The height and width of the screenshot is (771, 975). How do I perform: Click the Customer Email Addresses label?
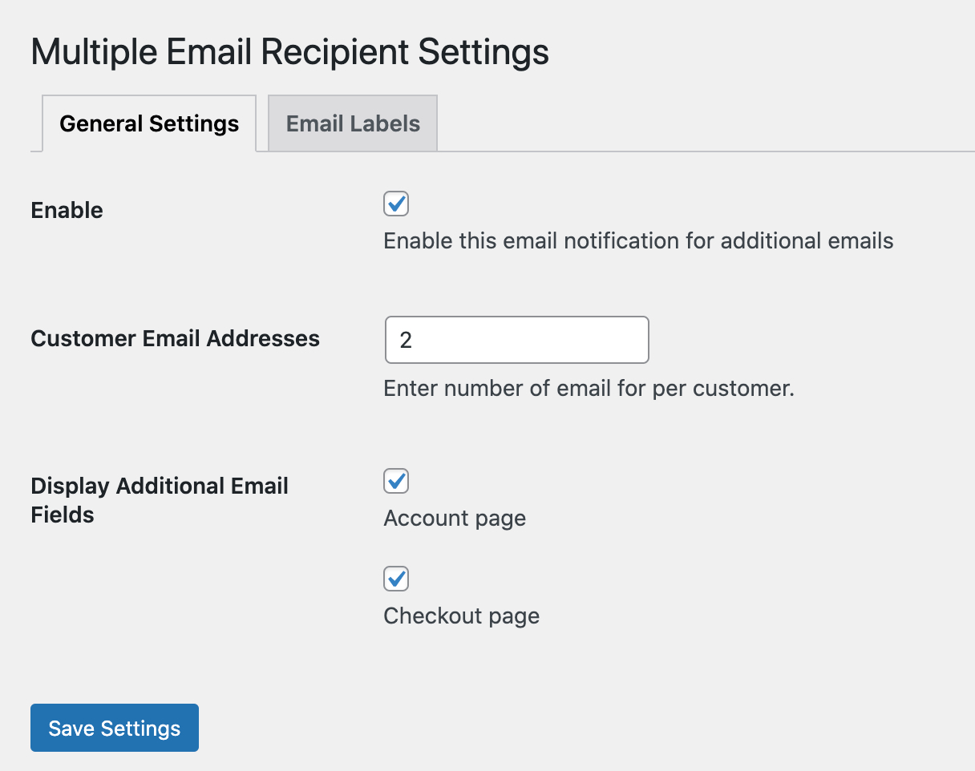(175, 339)
